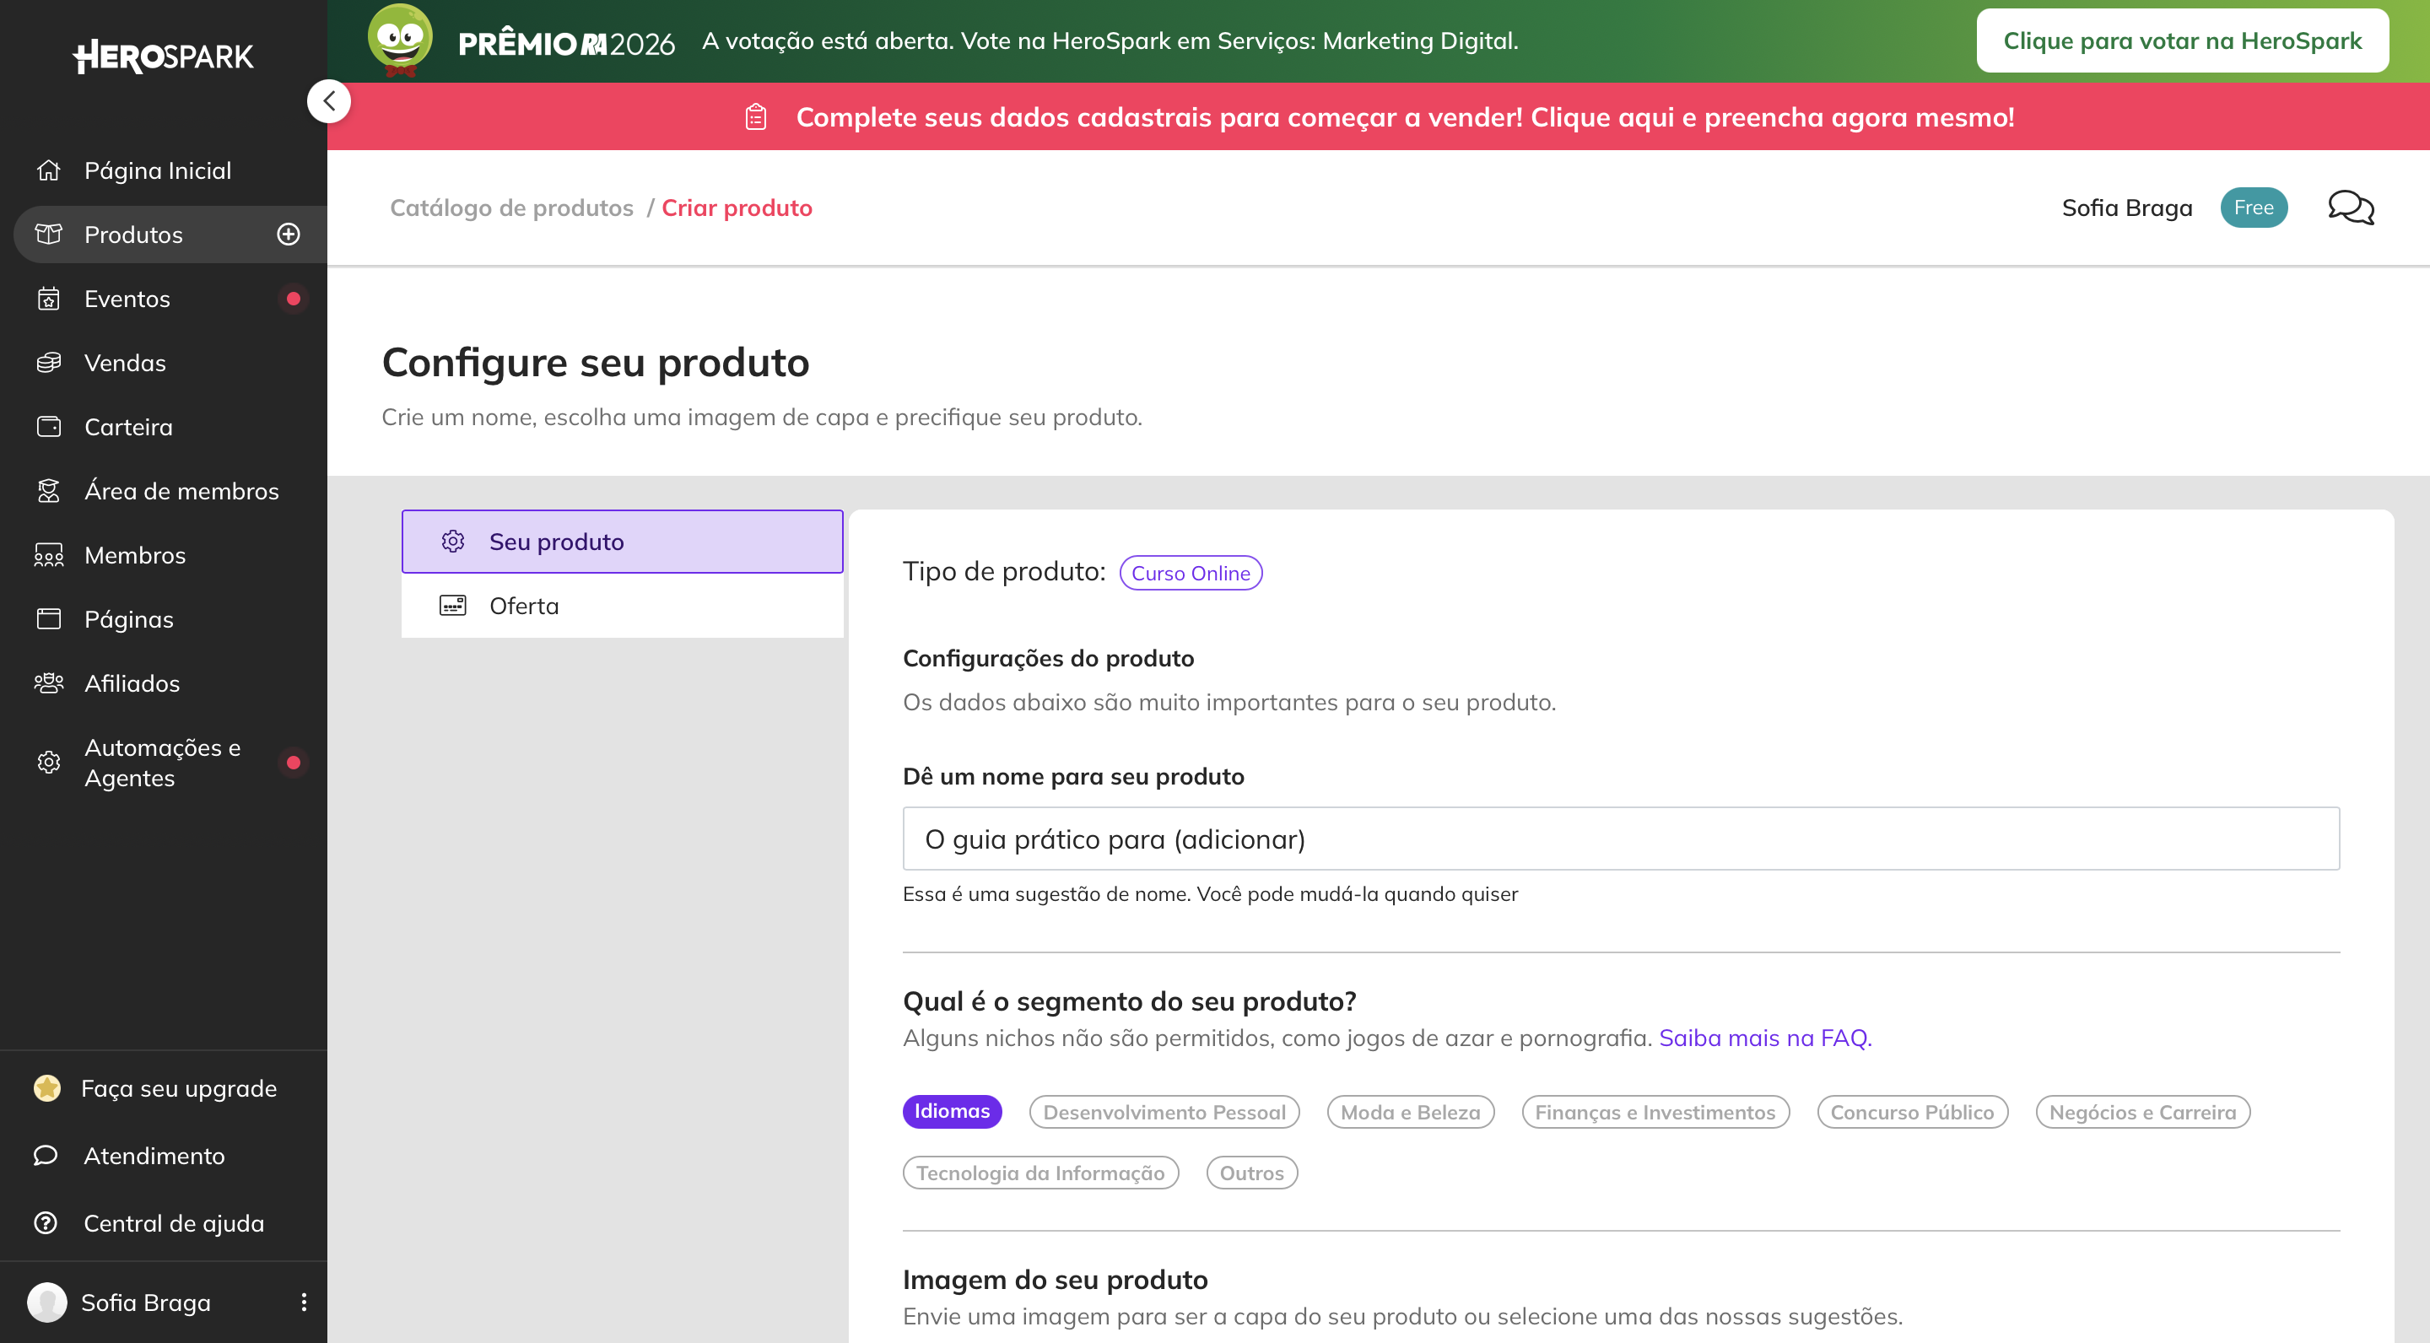
Task: Click the Área de membros icon
Action: 49,491
